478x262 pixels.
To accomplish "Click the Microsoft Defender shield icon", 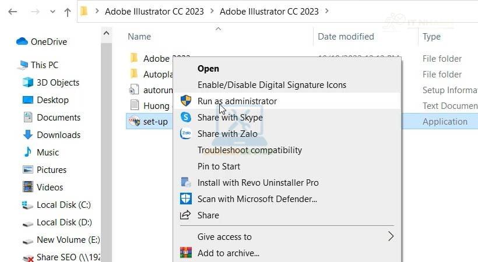I will click(186, 199).
